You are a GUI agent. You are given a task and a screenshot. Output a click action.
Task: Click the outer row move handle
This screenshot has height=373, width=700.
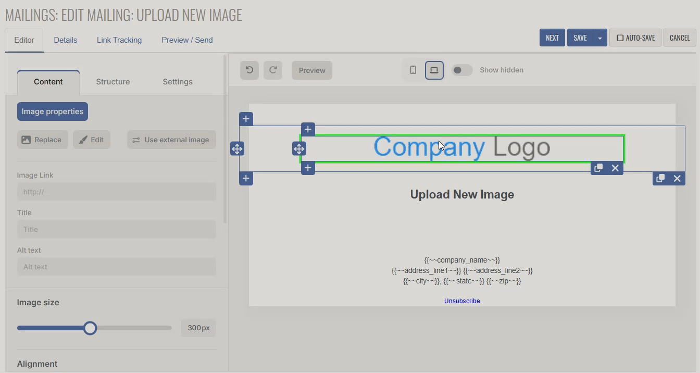(x=237, y=149)
